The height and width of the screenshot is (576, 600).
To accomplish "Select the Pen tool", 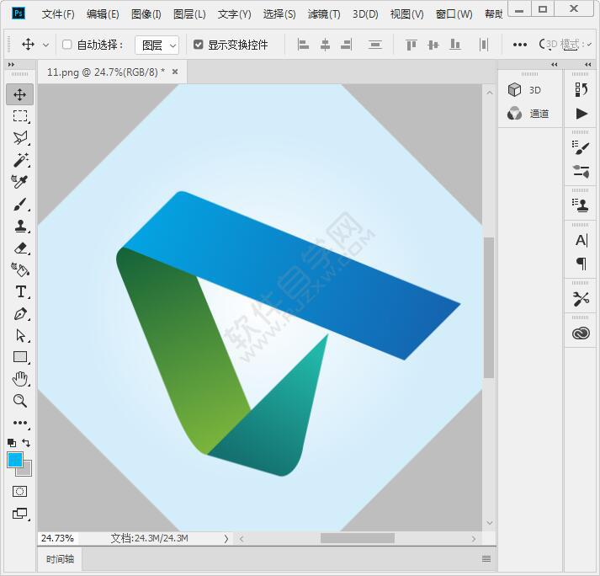I will point(20,314).
